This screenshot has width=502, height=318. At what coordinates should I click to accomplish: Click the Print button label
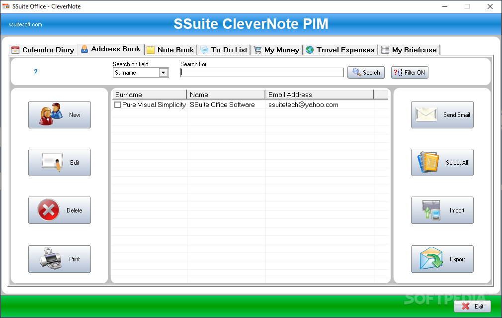tap(74, 259)
